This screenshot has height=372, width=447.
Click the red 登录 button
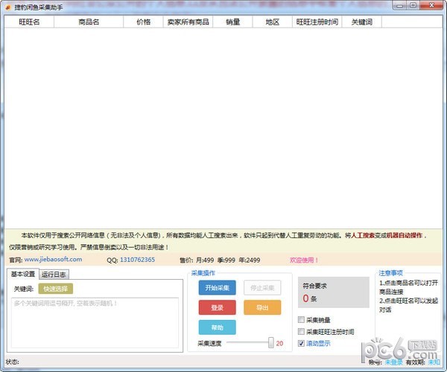[x=218, y=307]
